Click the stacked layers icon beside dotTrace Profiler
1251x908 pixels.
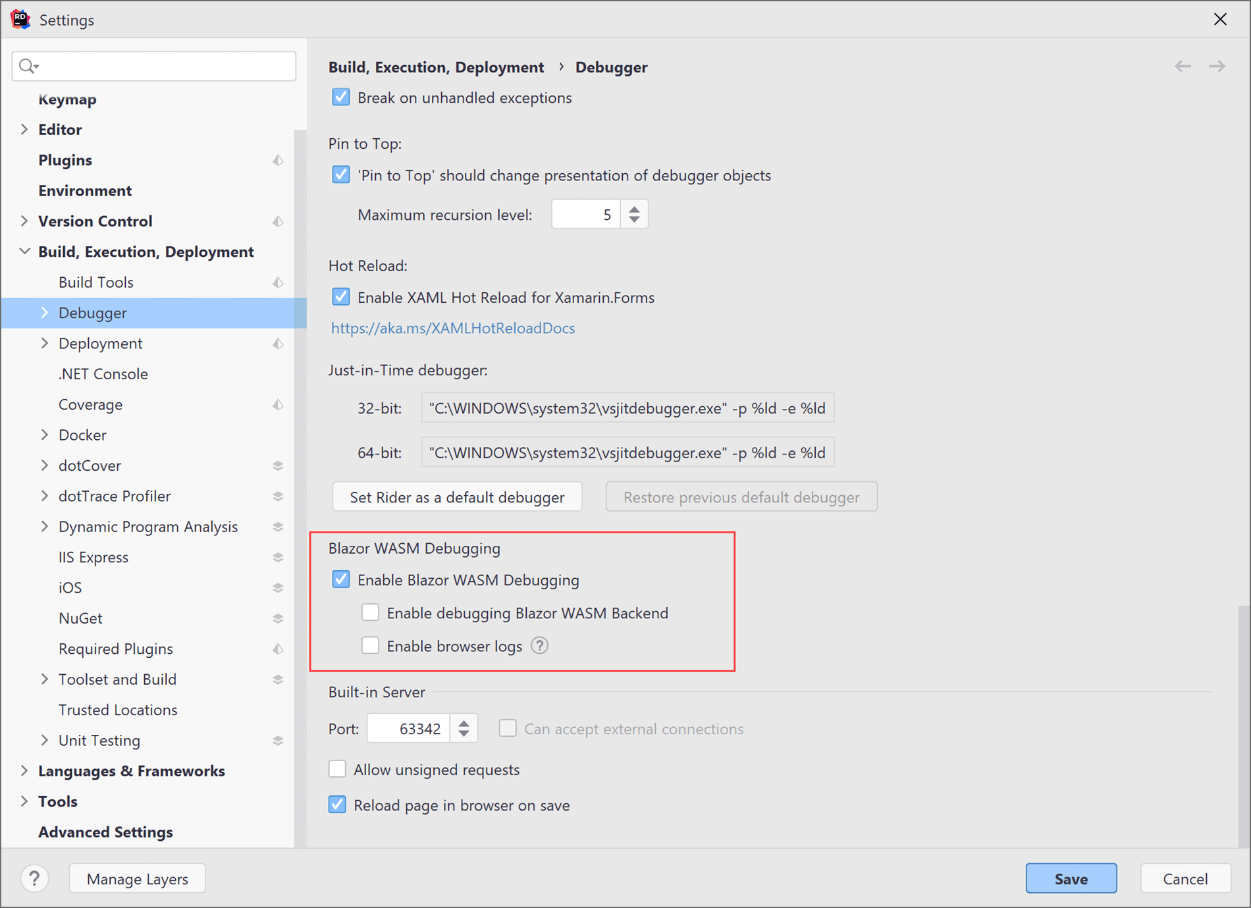pyautogui.click(x=279, y=496)
